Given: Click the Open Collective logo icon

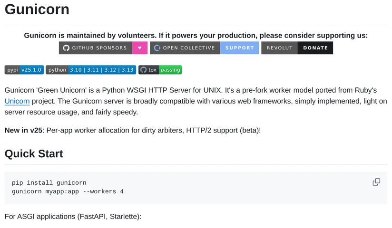Looking at the screenshot, I should click(157, 48).
